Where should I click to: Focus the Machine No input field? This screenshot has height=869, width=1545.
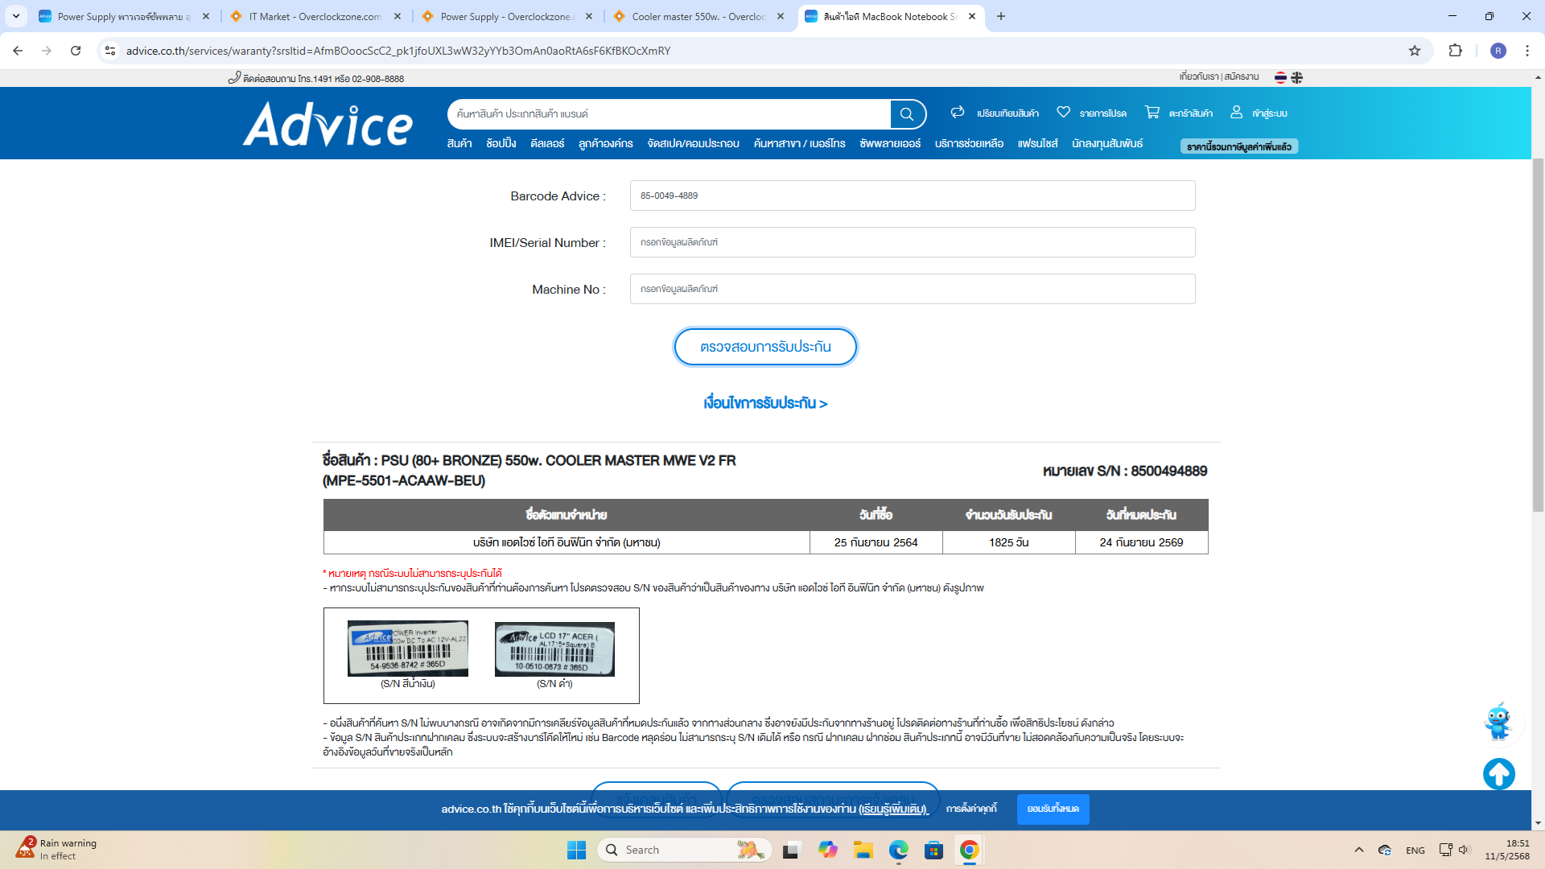(913, 289)
